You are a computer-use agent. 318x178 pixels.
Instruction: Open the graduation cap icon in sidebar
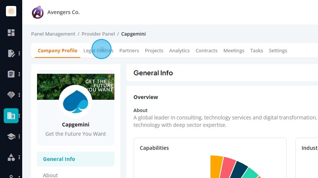[11, 137]
